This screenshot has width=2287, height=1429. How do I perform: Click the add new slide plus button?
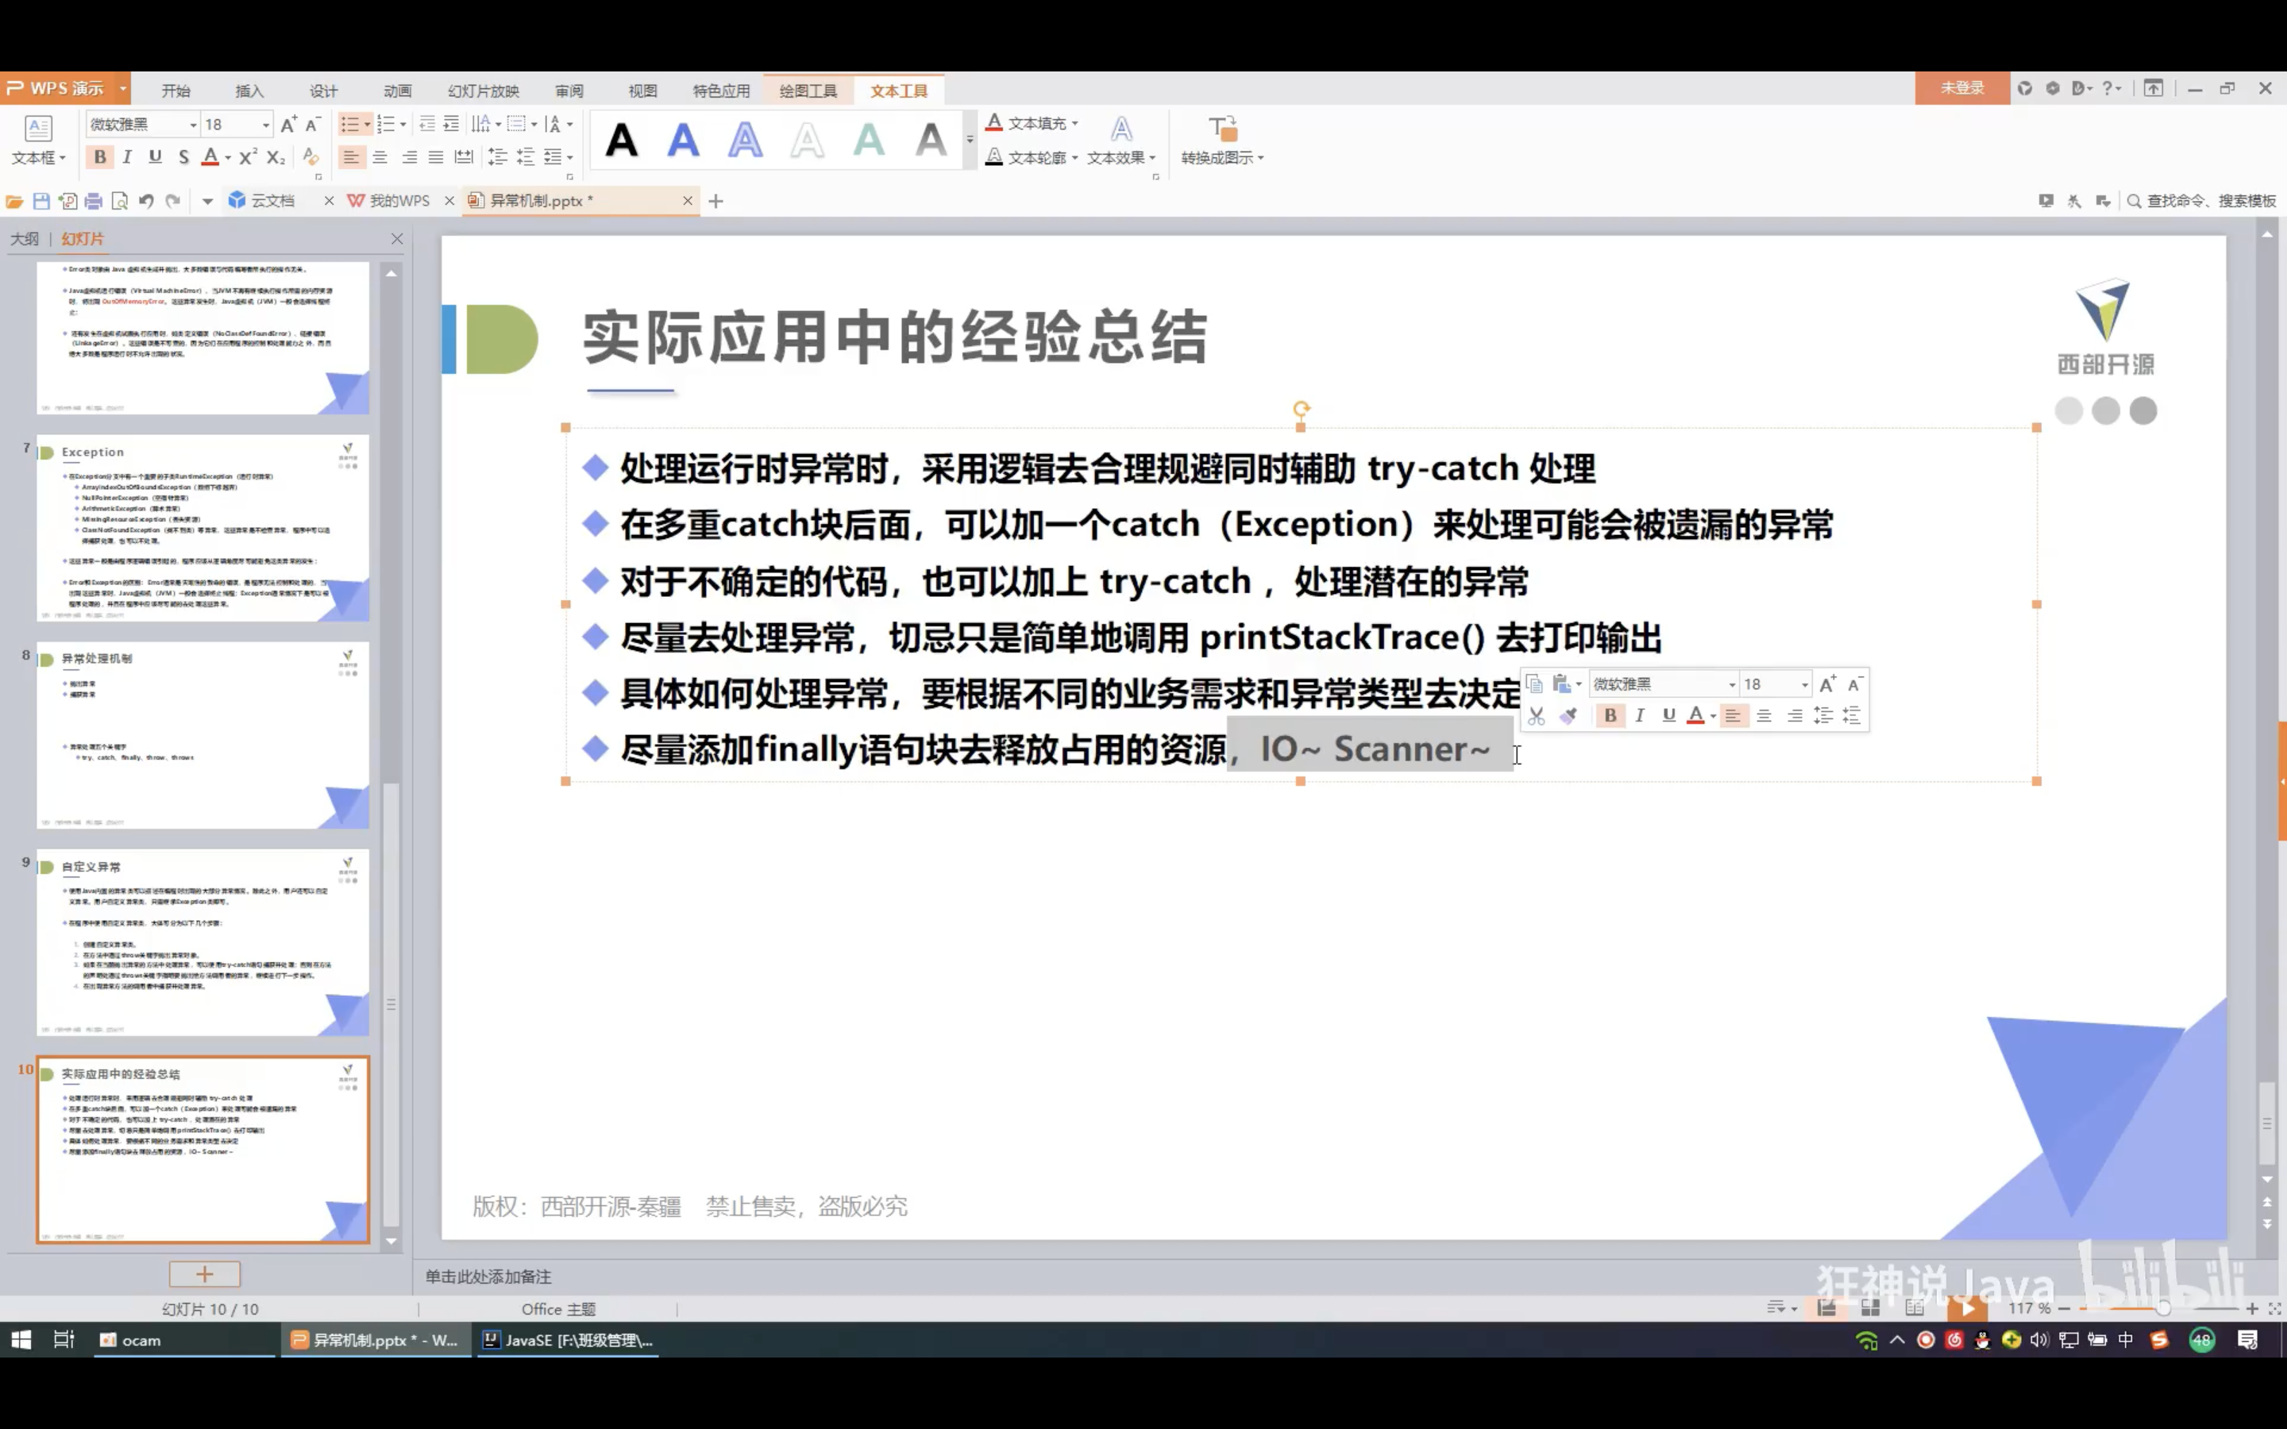tap(204, 1274)
